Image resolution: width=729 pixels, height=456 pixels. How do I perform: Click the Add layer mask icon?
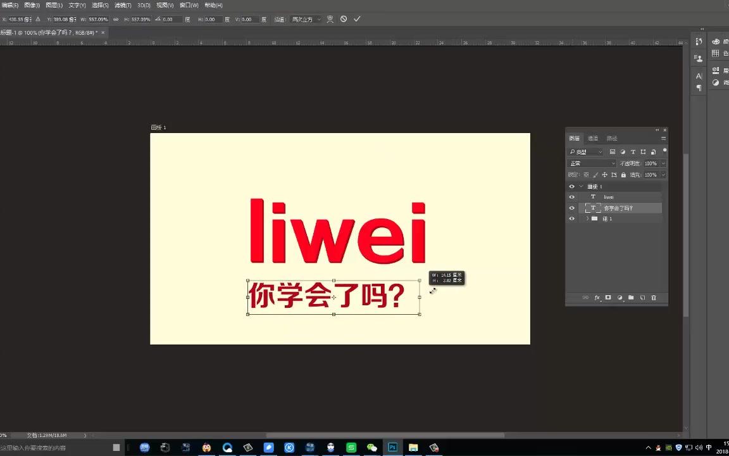coord(608,298)
